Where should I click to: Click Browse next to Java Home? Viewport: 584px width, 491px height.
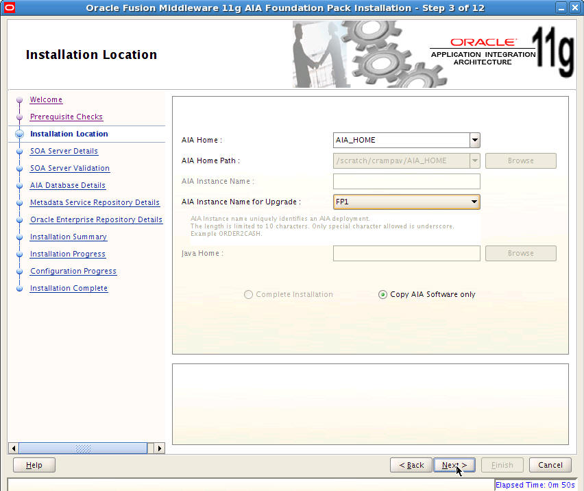[521, 253]
